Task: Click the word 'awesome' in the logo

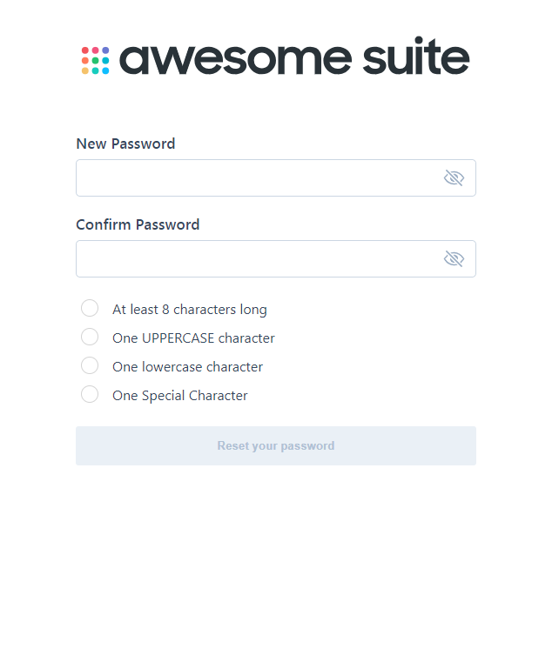Action: coord(235,60)
